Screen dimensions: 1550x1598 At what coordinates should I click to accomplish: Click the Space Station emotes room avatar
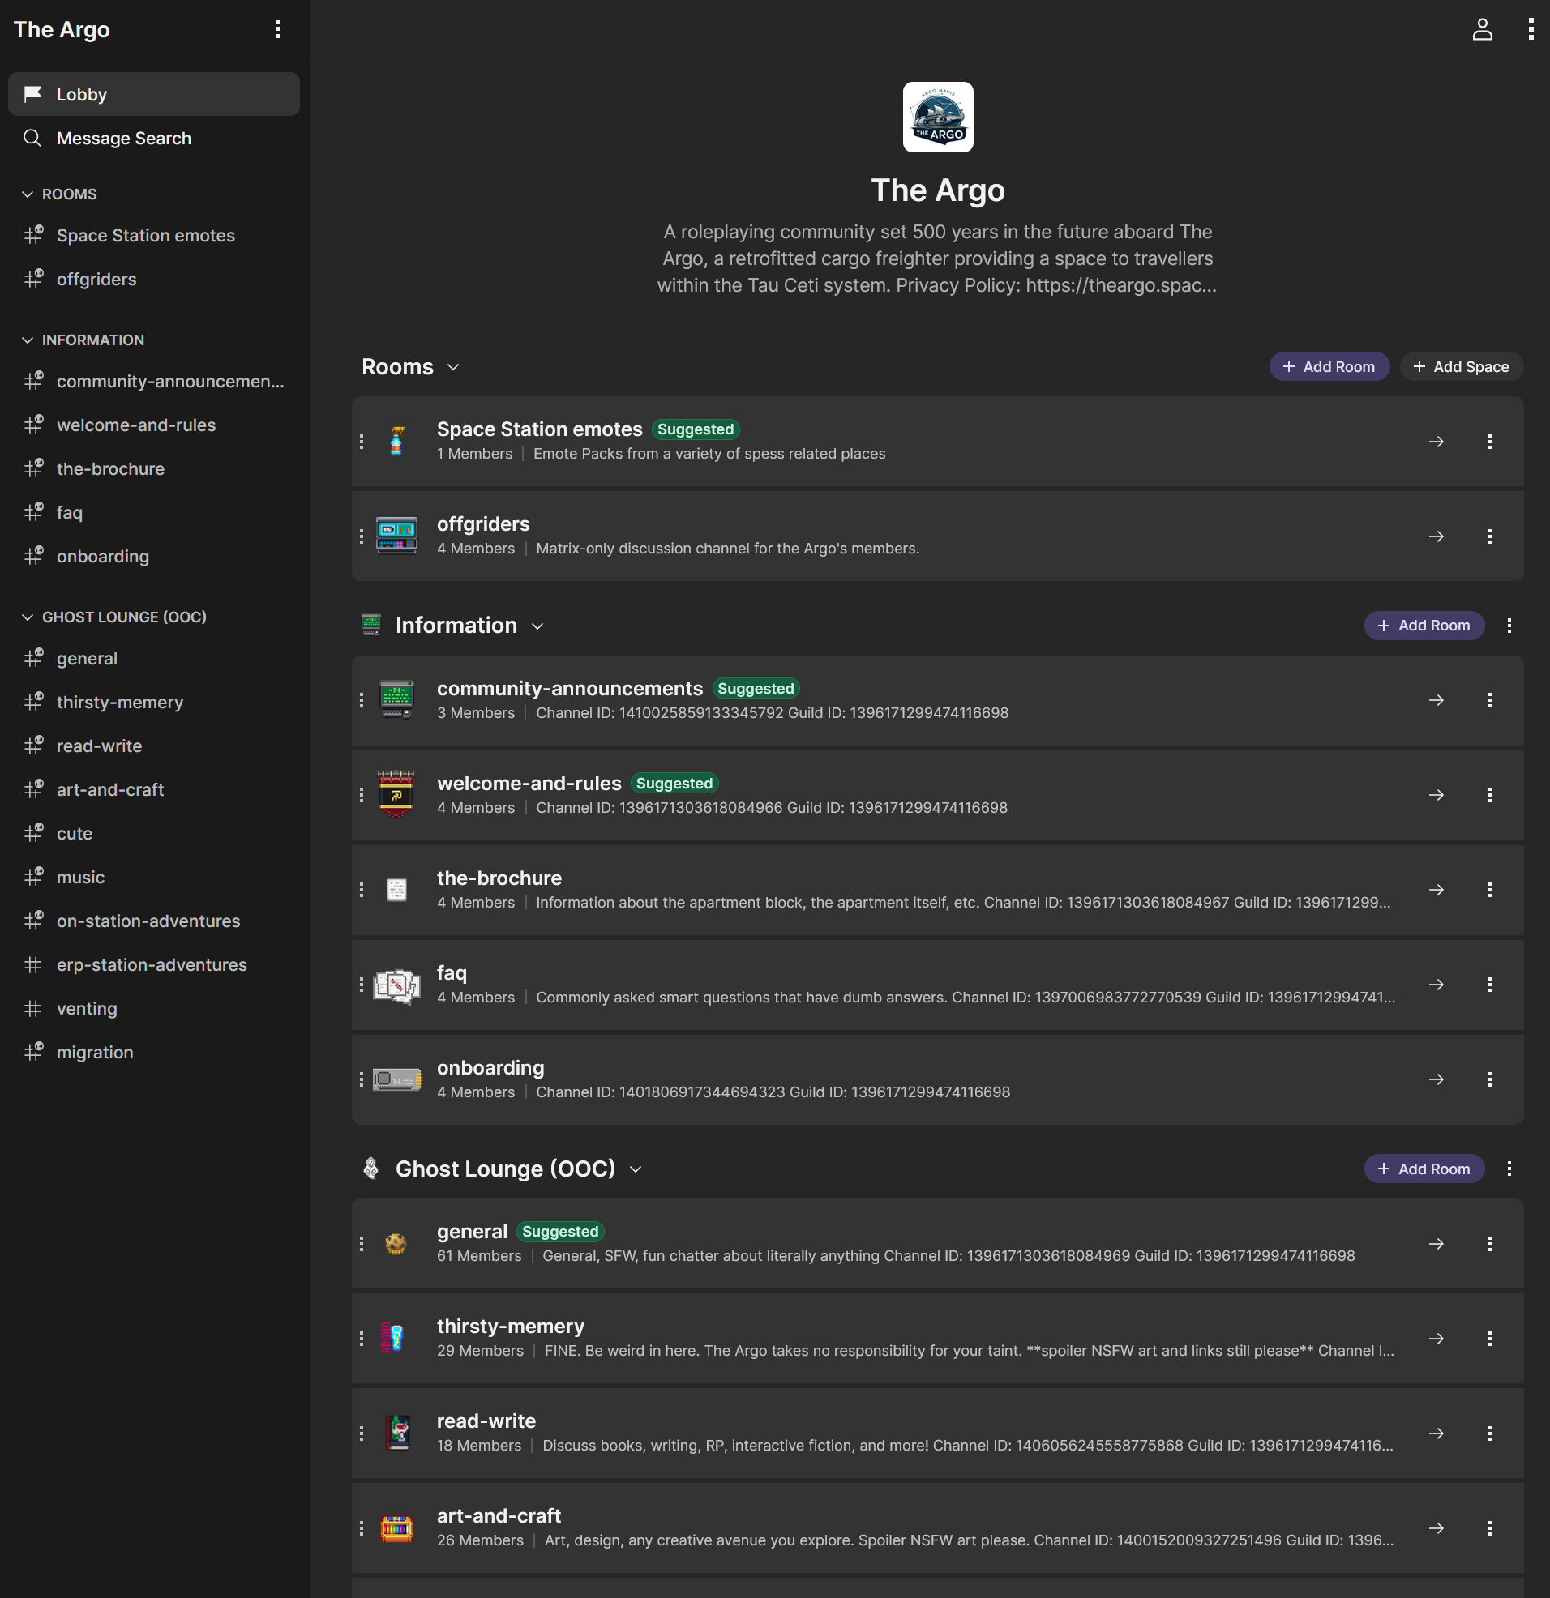[x=396, y=441]
